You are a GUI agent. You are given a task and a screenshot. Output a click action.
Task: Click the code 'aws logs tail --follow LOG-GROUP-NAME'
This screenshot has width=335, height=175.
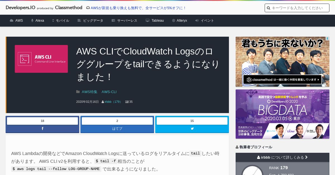point(56,169)
